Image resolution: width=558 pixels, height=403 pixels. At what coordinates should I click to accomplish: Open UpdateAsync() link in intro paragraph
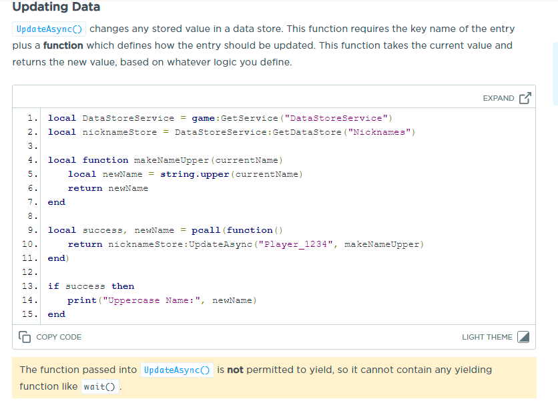(x=49, y=29)
